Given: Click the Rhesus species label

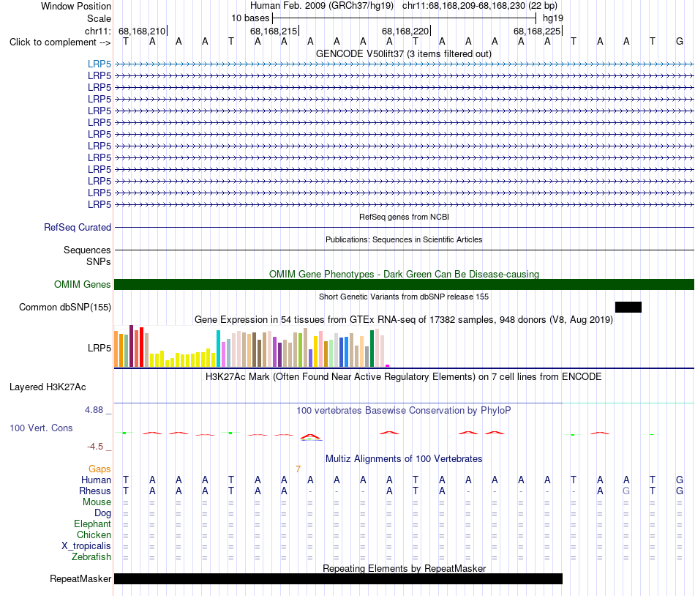Looking at the screenshot, I should (x=95, y=491).
